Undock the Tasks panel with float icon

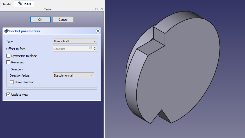[x=102, y=9]
